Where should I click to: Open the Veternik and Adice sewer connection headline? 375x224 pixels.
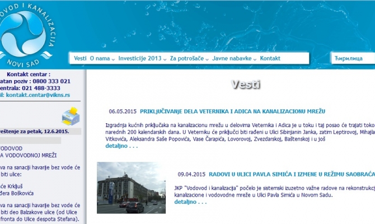pyautogui.click(x=232, y=111)
